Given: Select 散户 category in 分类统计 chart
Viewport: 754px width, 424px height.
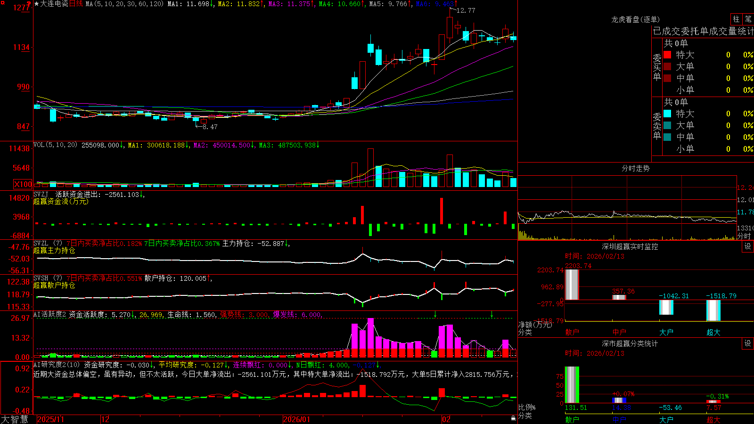Looking at the screenshot, I should 572,419.
